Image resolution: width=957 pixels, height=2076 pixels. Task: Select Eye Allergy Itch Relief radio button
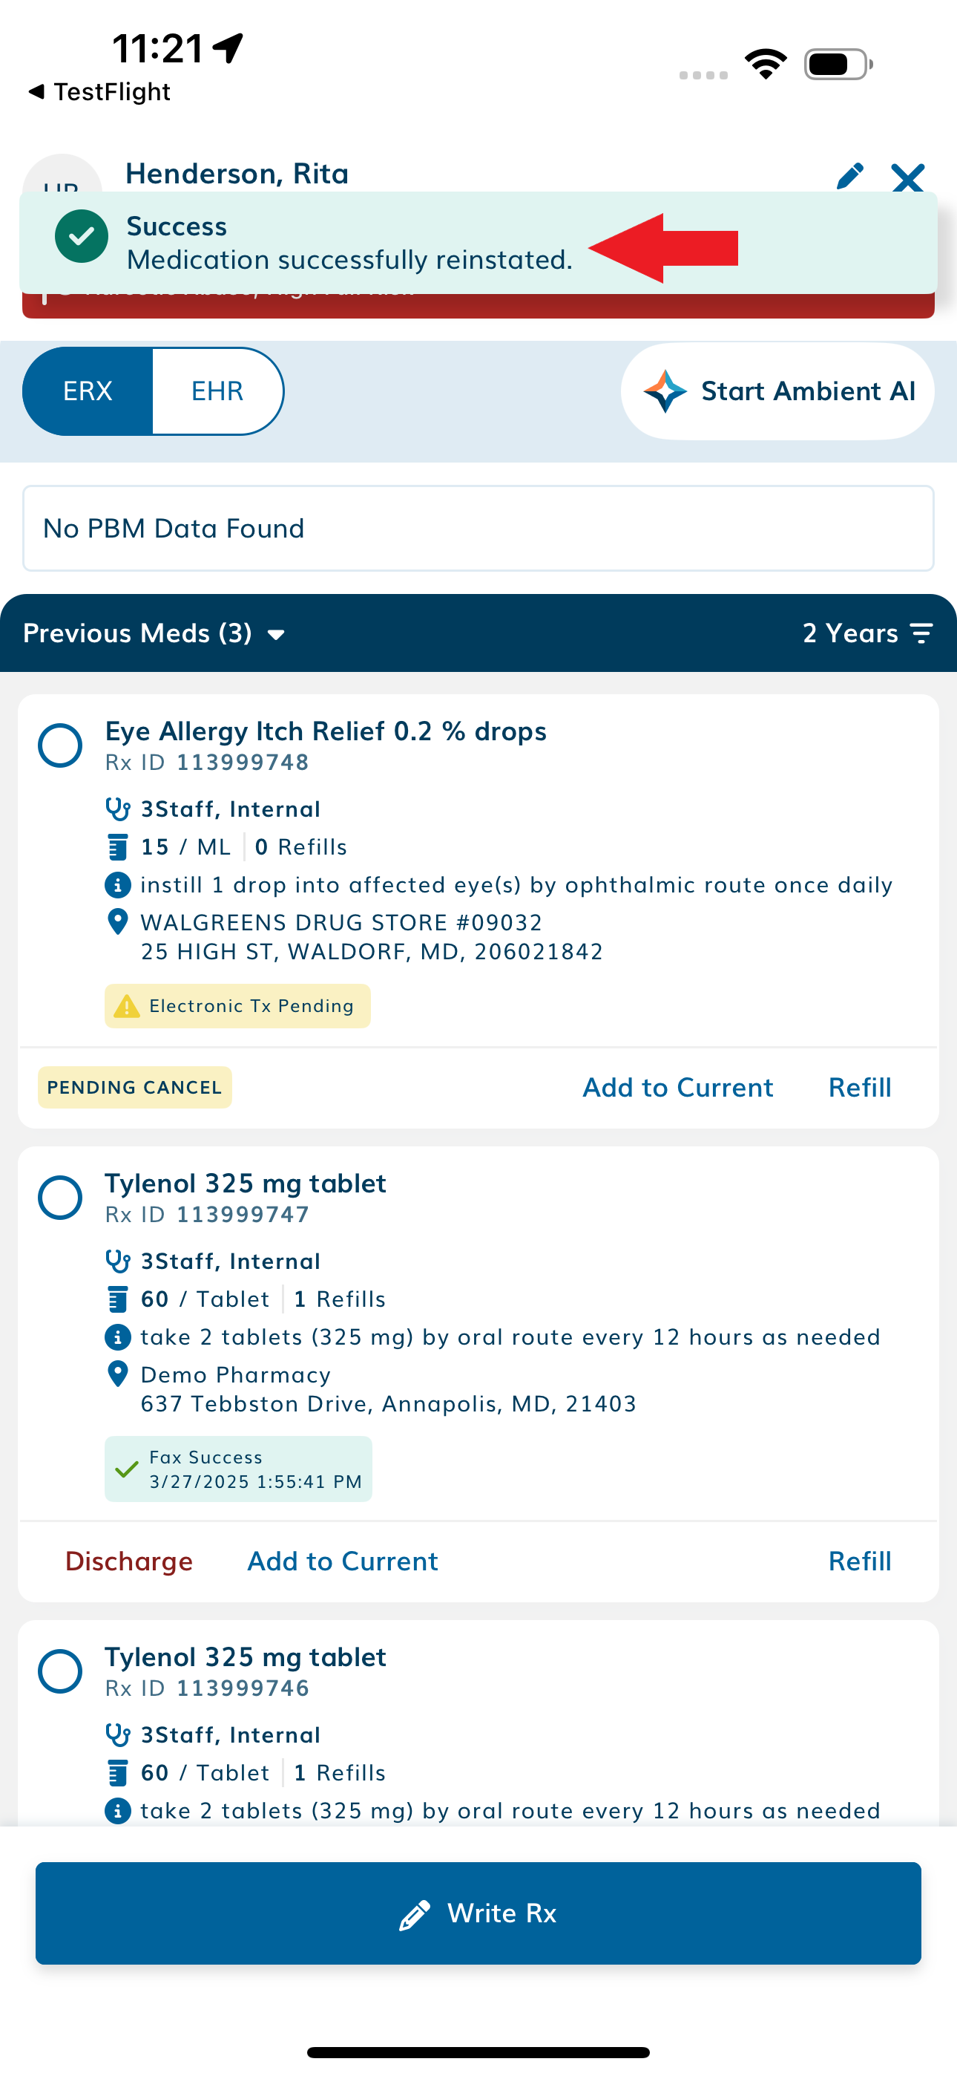(x=60, y=745)
